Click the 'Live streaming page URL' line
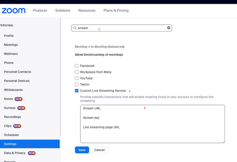Screen dimensions: 237x162 [101, 127]
